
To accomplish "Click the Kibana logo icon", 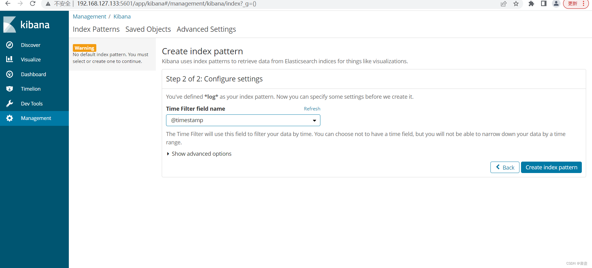I will [10, 24].
